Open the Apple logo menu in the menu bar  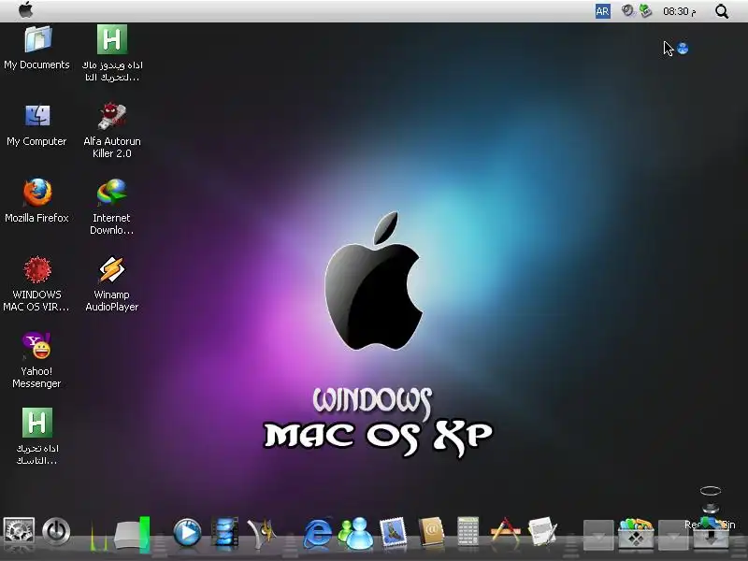click(x=26, y=10)
